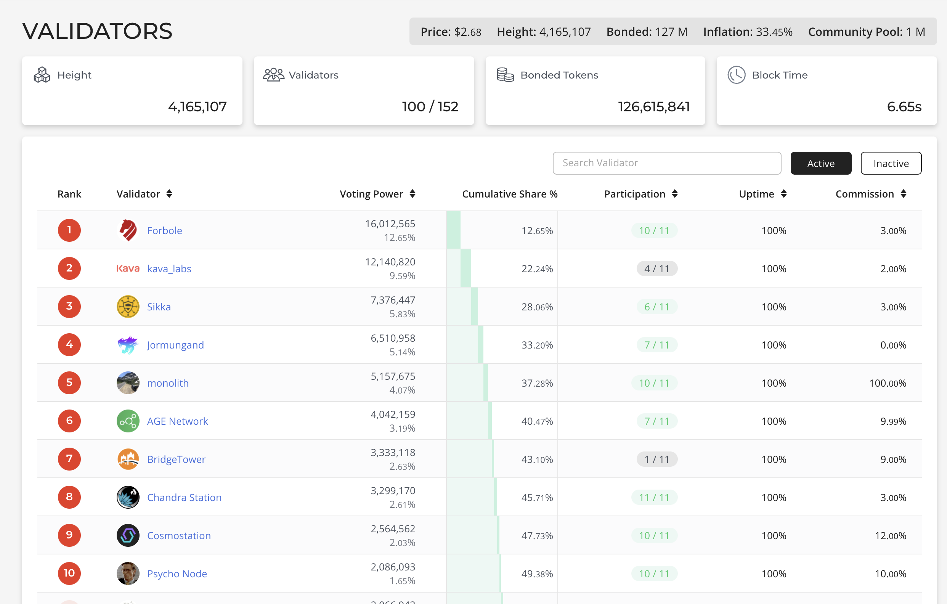Viewport: 947px width, 604px height.
Task: Click the AGE Network green icon
Action: pos(128,421)
